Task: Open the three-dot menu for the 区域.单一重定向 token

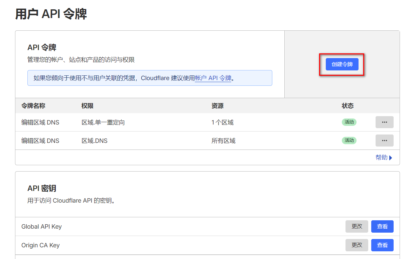Action: [384, 122]
